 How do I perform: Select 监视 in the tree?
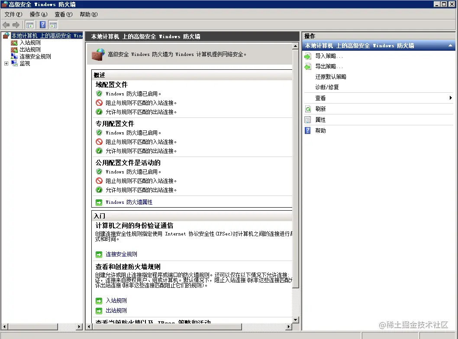point(25,63)
